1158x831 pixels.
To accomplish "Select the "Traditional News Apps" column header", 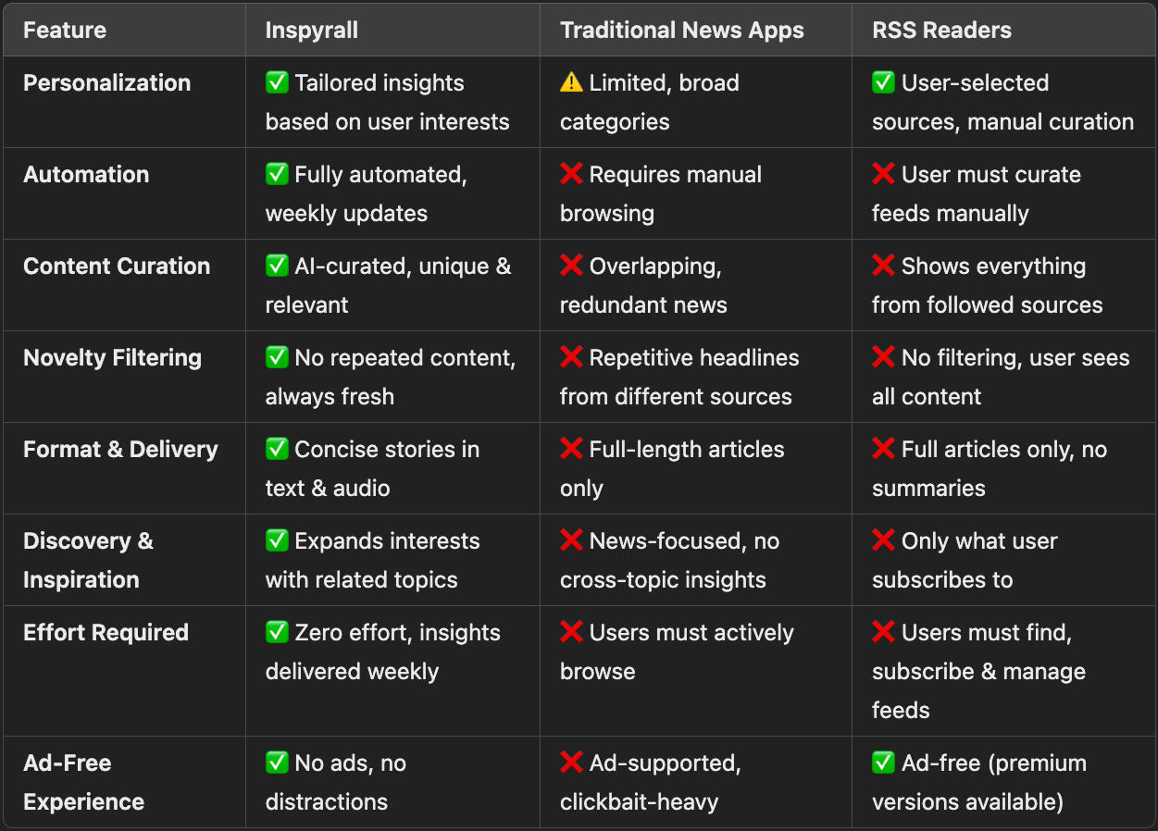I will coord(681,30).
